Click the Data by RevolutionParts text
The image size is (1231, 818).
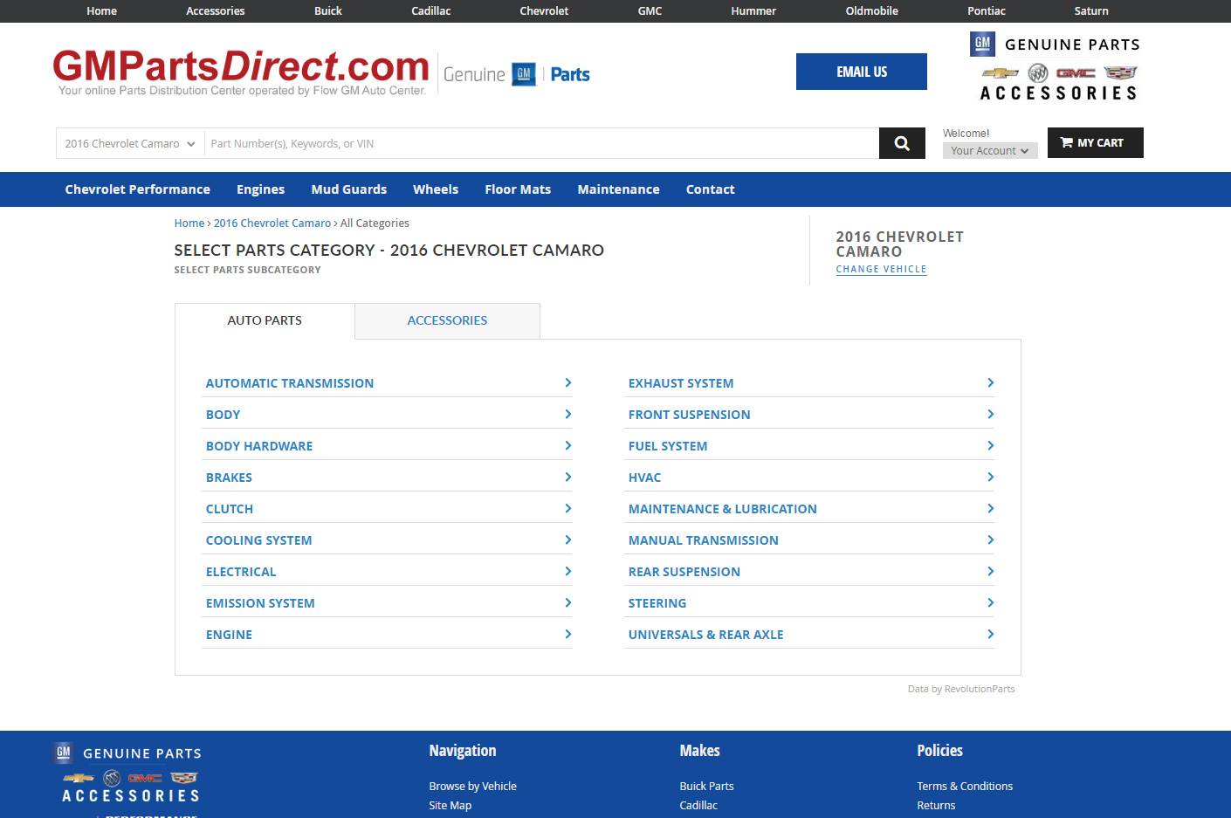[x=961, y=689]
